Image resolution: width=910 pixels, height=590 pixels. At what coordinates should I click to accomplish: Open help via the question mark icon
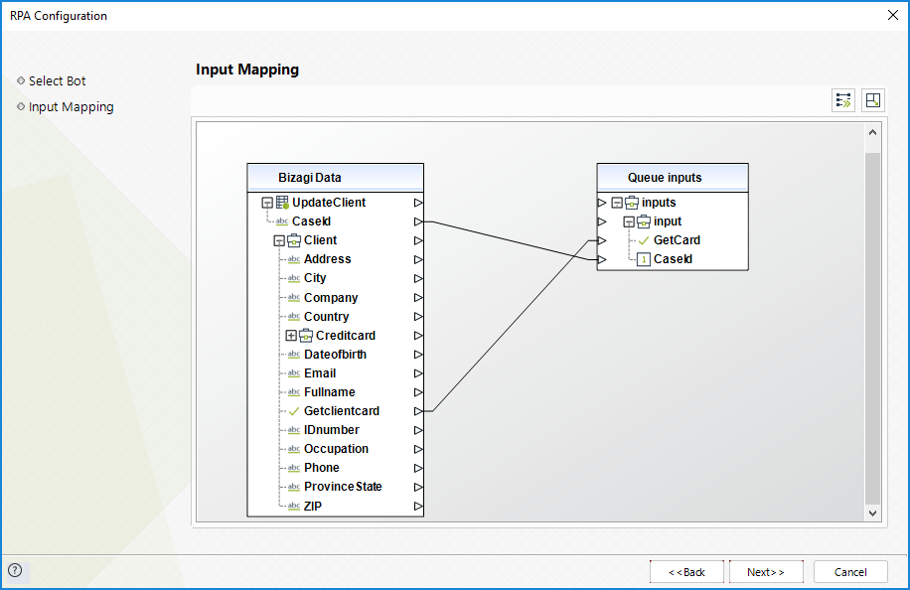click(15, 570)
